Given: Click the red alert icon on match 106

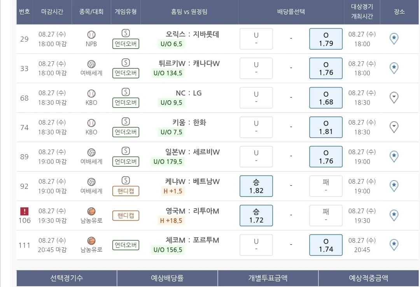Looking at the screenshot, I should [x=24, y=211].
